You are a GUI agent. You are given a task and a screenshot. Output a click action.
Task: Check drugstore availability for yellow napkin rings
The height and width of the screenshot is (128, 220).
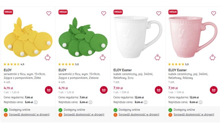tap(29, 114)
